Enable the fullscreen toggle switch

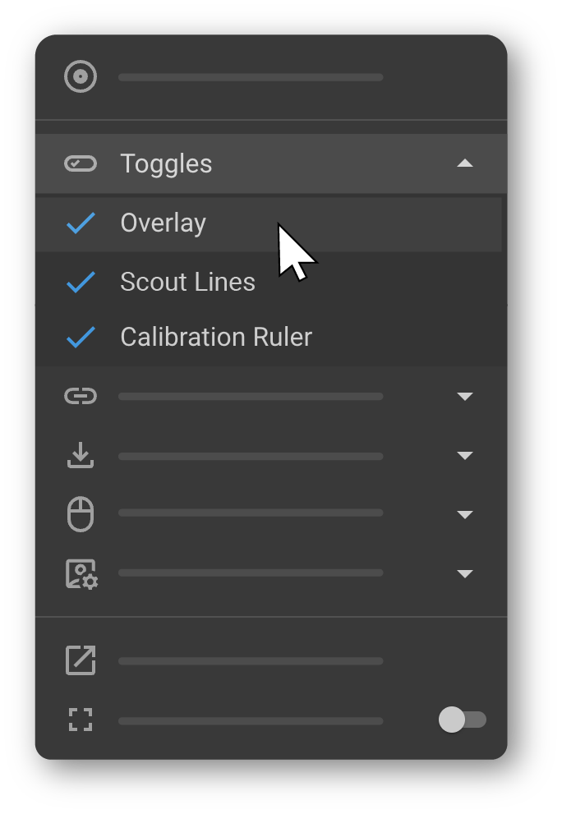click(463, 720)
